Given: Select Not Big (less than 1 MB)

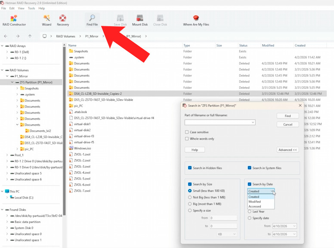Looking at the screenshot, I should tap(190, 197).
